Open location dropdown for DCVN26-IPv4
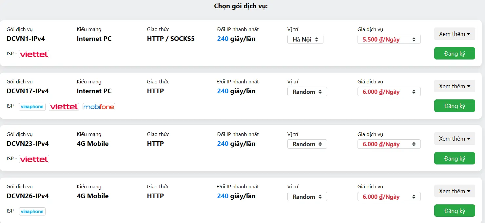This screenshot has width=485, height=223. point(307,197)
